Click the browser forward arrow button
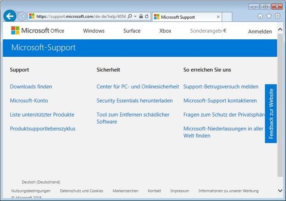The image size is (286, 201). click(22, 17)
